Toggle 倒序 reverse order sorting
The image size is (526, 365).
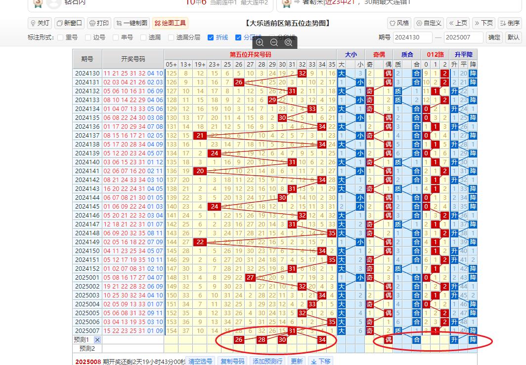click(x=510, y=23)
